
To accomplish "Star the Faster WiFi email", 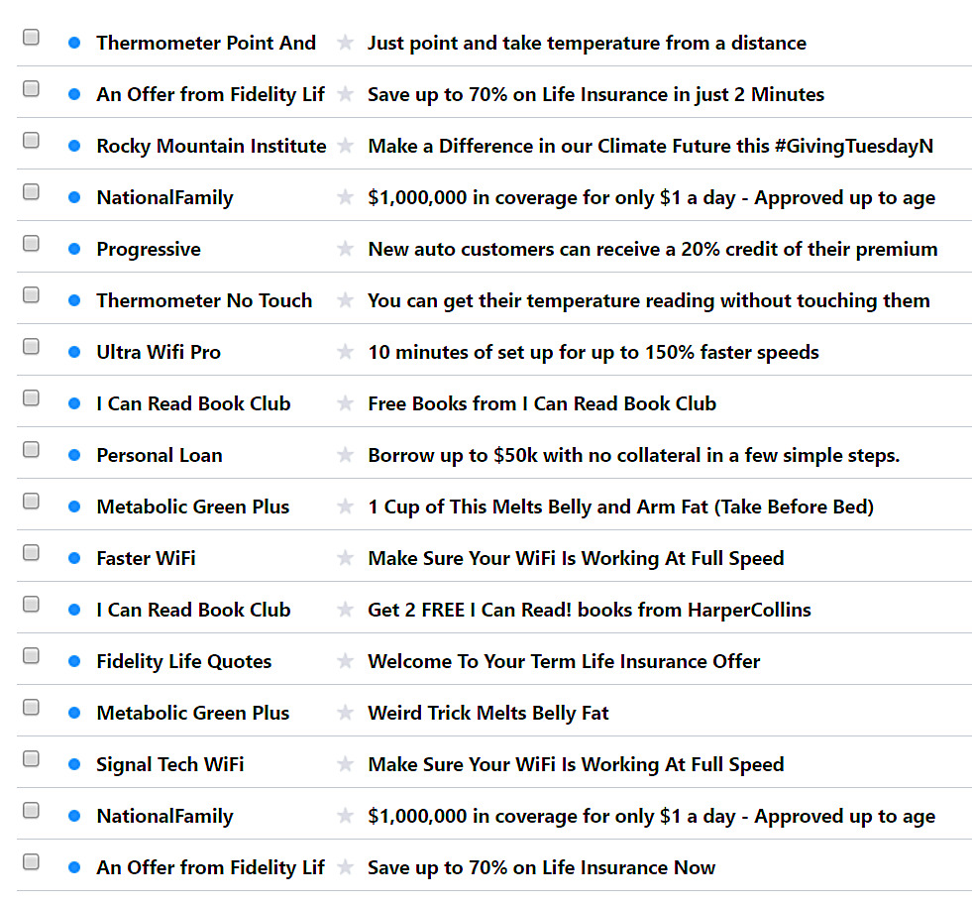I will pyautogui.click(x=345, y=557).
